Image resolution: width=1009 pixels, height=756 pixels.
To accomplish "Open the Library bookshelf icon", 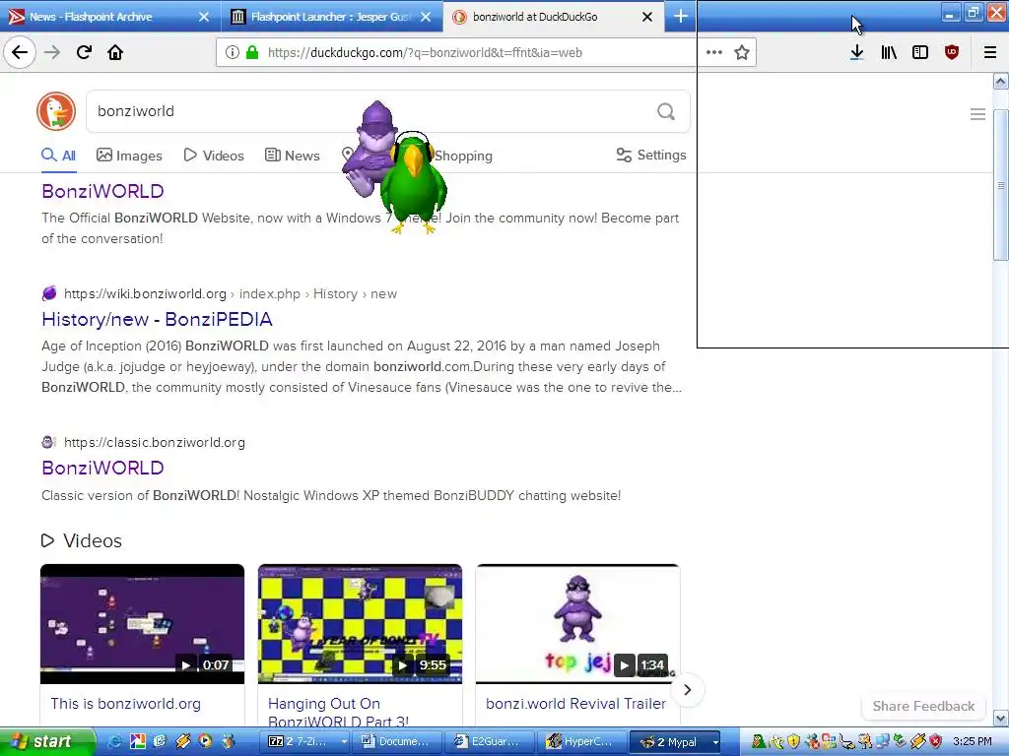I will pyautogui.click(x=889, y=52).
